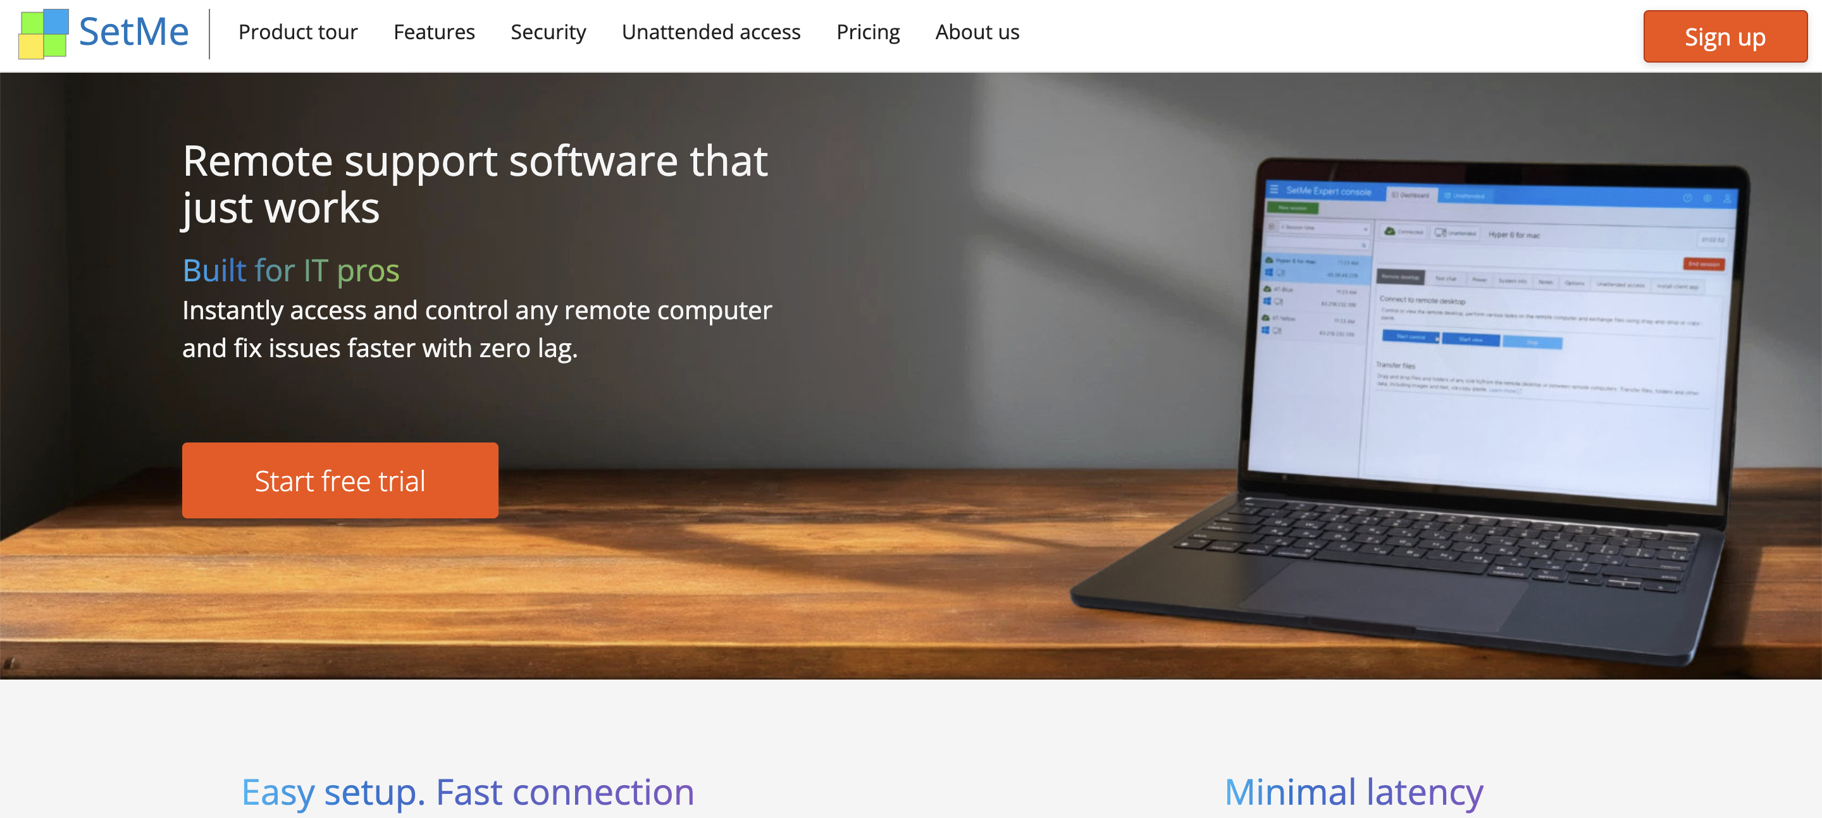Click the Easy setup. Fast connection heading
The height and width of the screenshot is (818, 1822).
tap(468, 792)
